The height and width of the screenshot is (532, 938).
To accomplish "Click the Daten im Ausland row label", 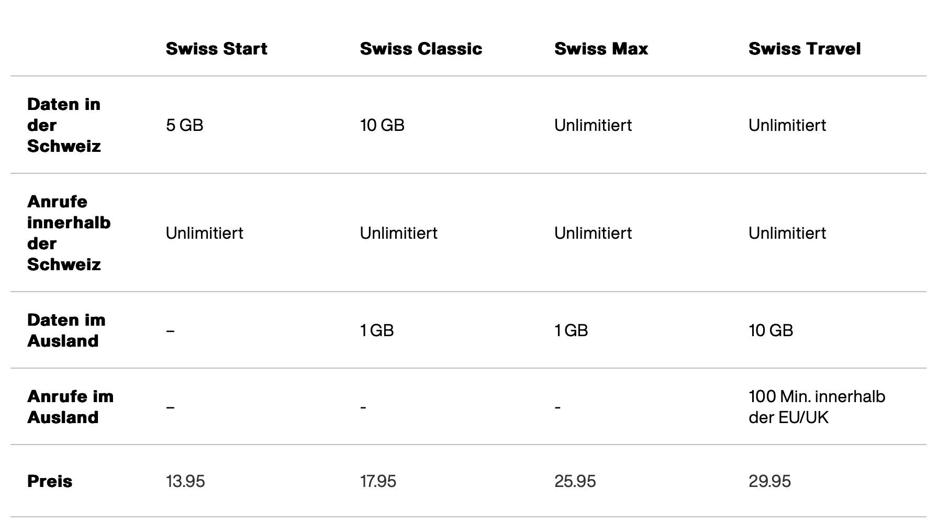I will coord(66,330).
